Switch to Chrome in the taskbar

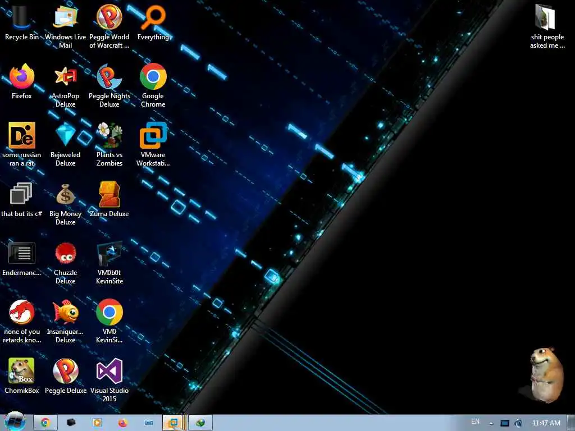[x=45, y=423]
